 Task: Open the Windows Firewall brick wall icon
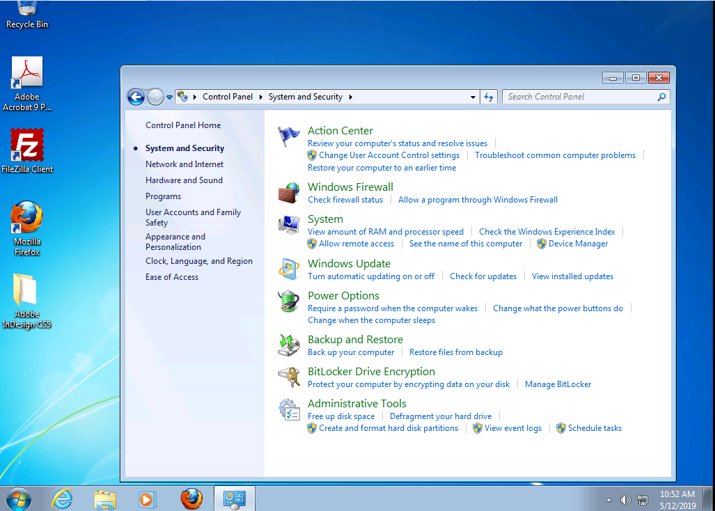288,193
